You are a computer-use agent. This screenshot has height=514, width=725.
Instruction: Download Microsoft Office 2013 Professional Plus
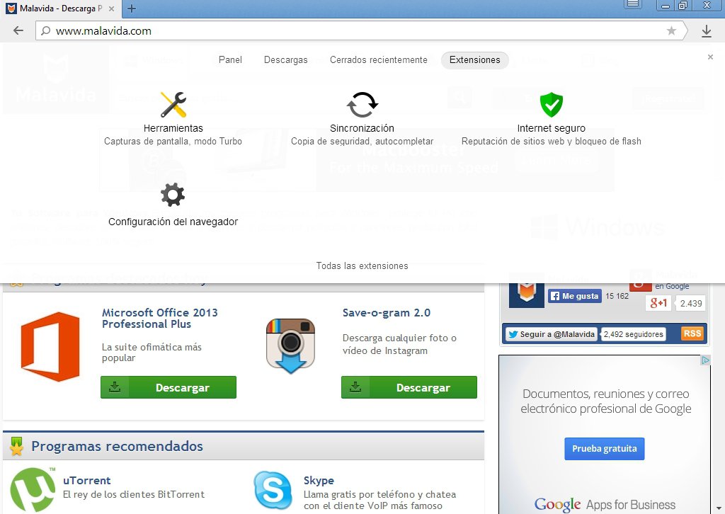(x=169, y=388)
